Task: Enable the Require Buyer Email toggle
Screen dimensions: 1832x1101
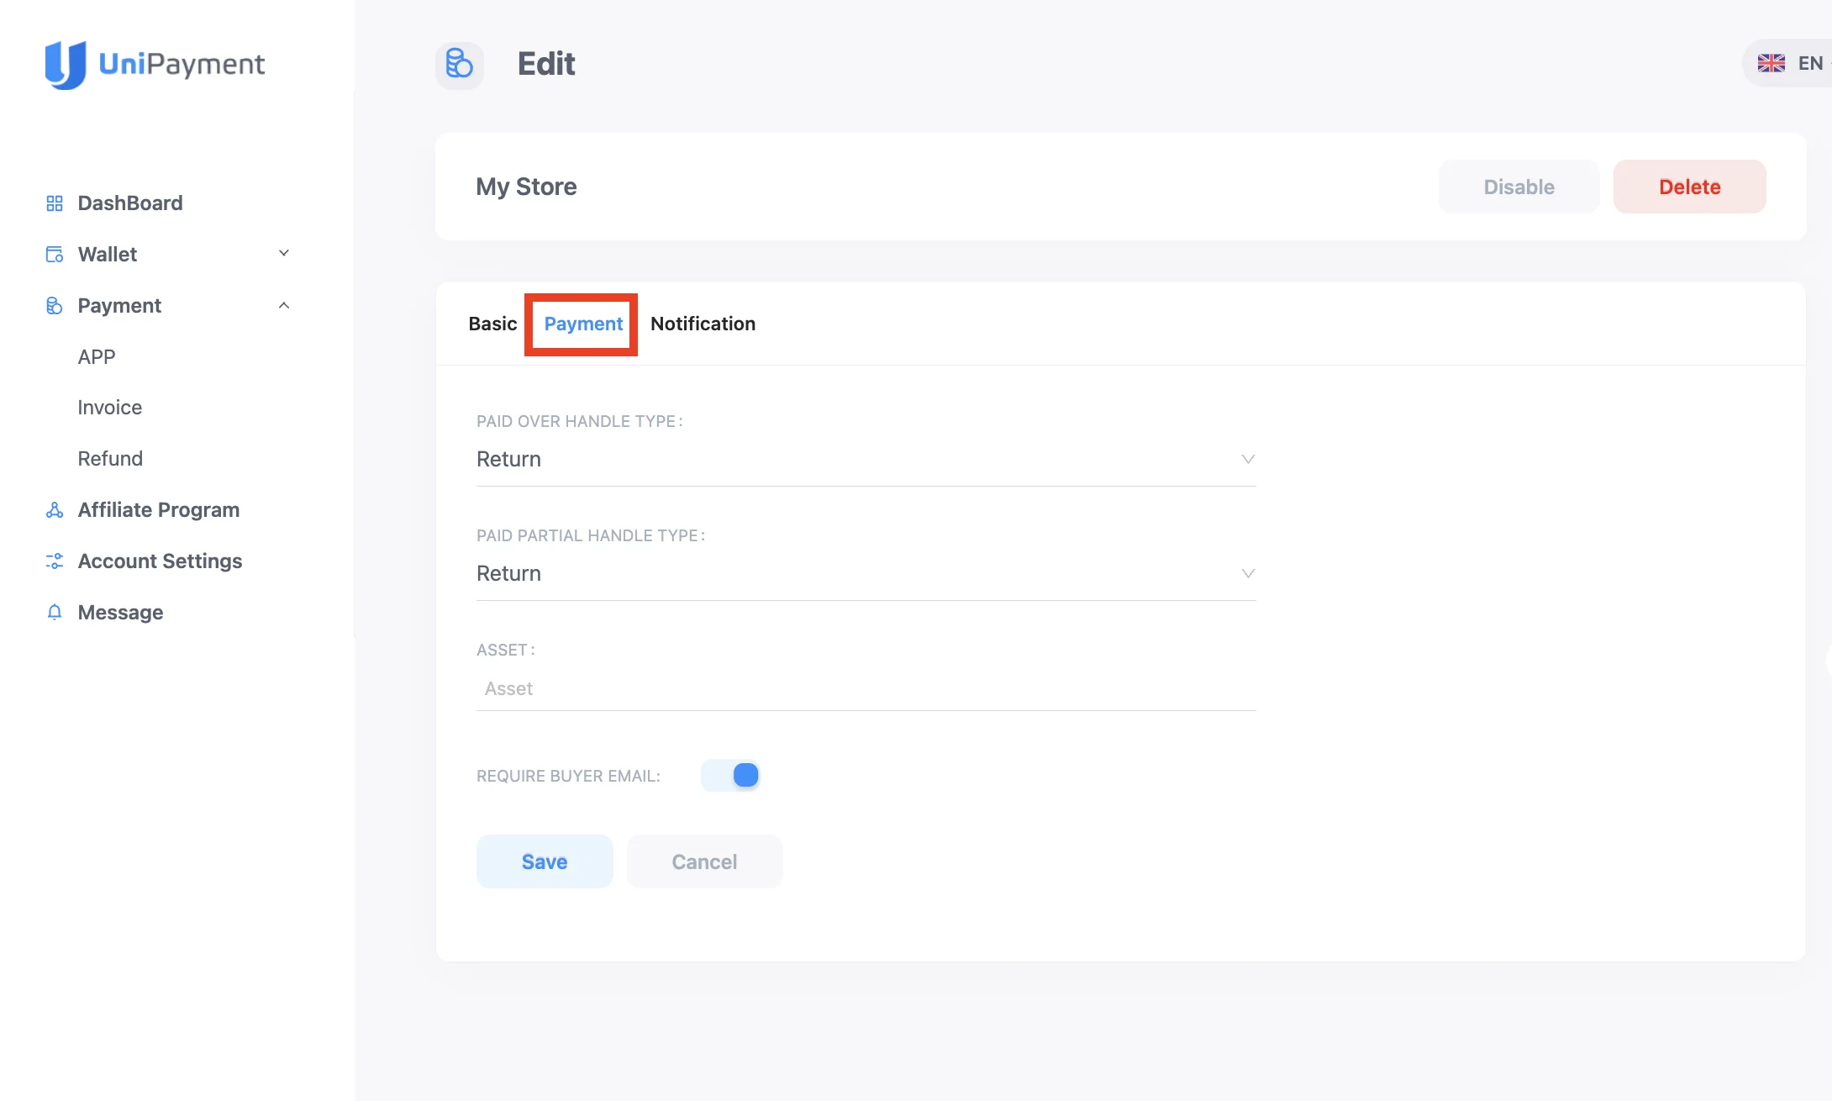Action: [x=730, y=775]
